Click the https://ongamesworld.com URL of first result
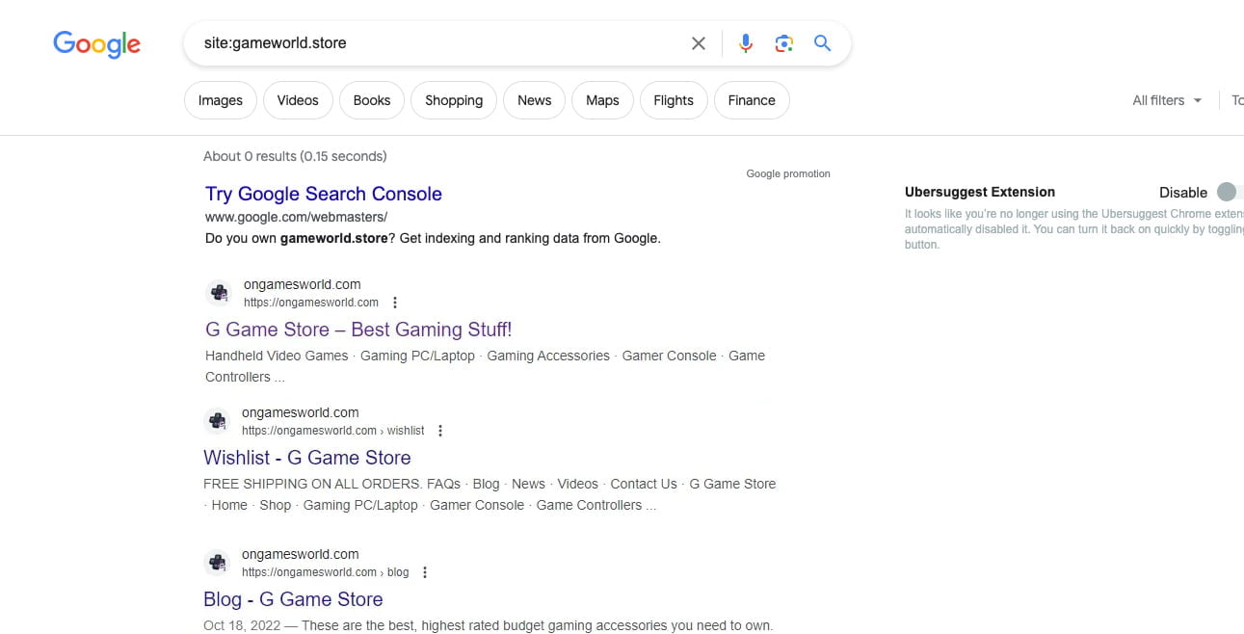1244x634 pixels. 311,303
